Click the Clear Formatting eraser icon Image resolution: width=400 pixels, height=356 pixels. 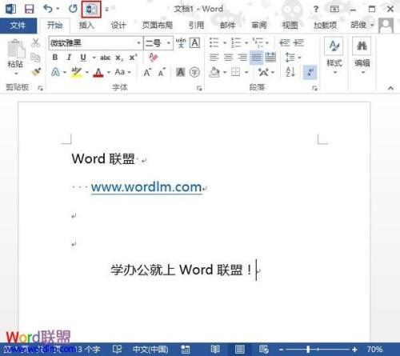[x=154, y=58]
